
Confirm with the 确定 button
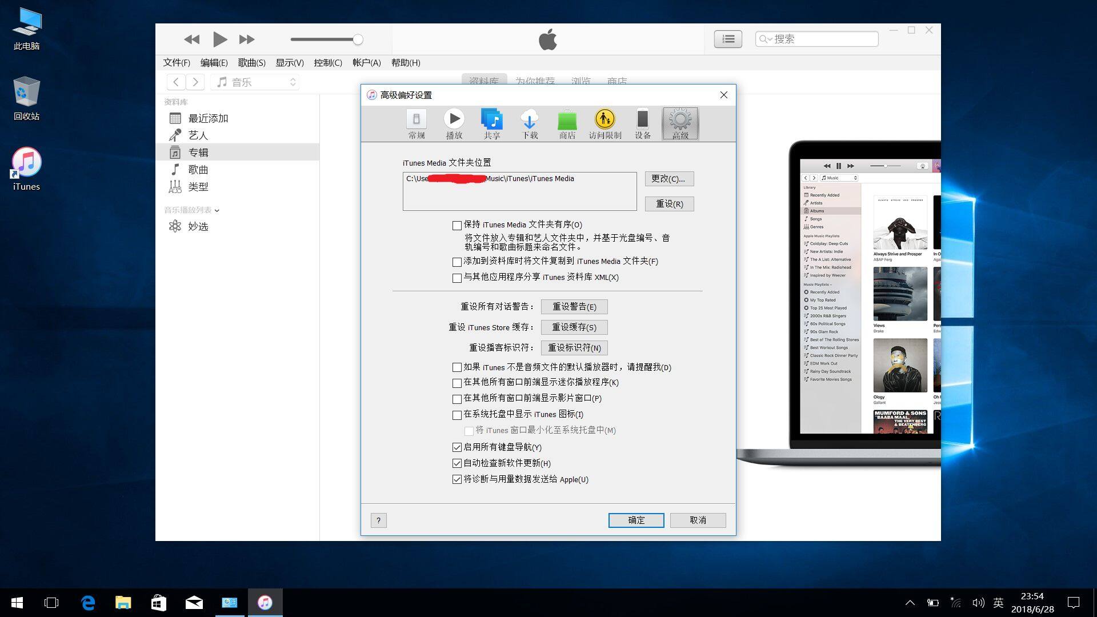click(x=636, y=520)
